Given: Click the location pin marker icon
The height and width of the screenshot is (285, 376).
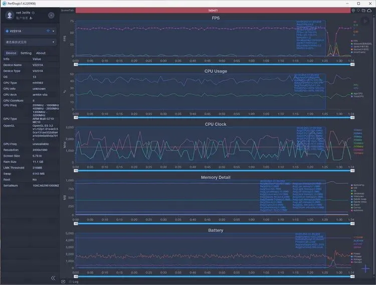Looking at the screenshot, I should pos(358,11).
